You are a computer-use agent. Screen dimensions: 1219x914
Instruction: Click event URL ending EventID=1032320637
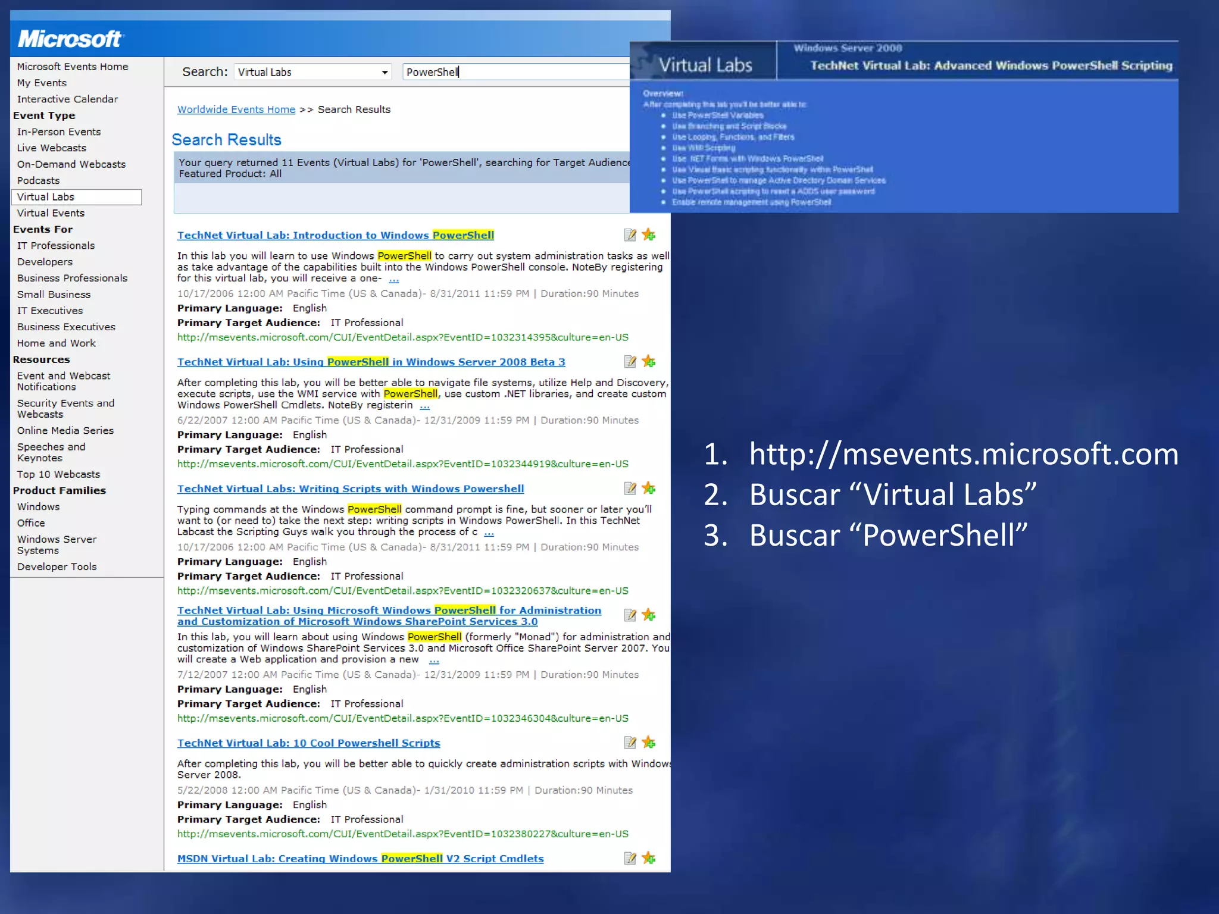[403, 591]
